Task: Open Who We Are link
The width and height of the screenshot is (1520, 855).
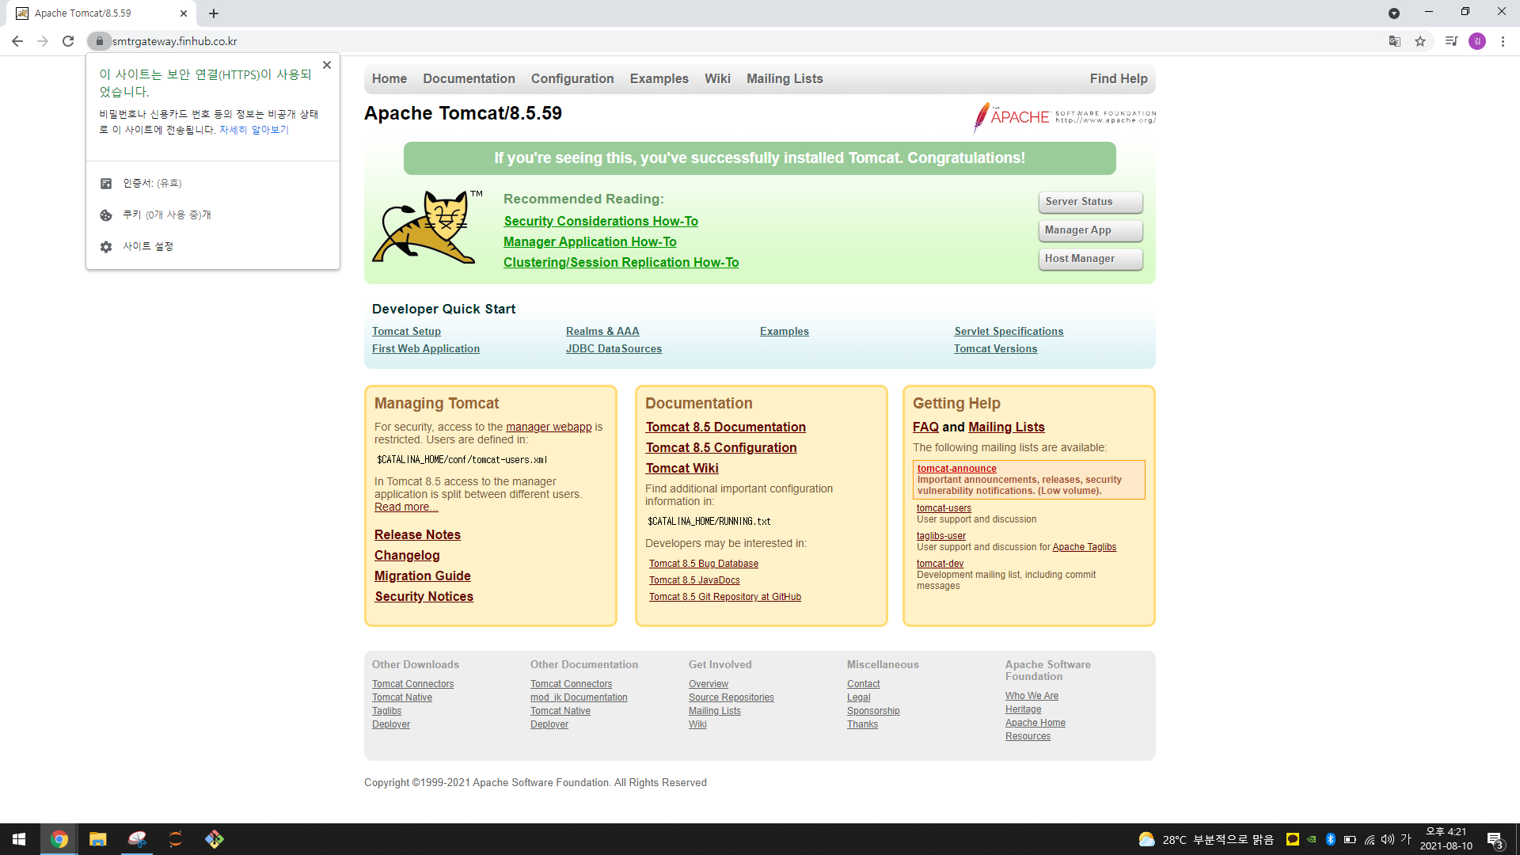Action: point(1032,696)
